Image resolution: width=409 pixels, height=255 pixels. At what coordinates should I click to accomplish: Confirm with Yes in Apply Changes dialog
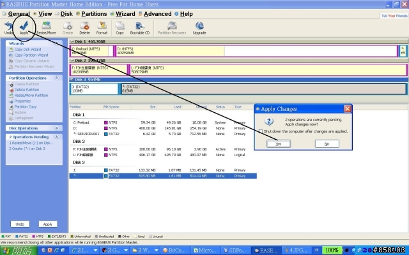click(279, 143)
